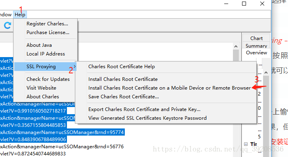Expand the SSL Proxying submenu
288x157 pixels.
click(45, 67)
